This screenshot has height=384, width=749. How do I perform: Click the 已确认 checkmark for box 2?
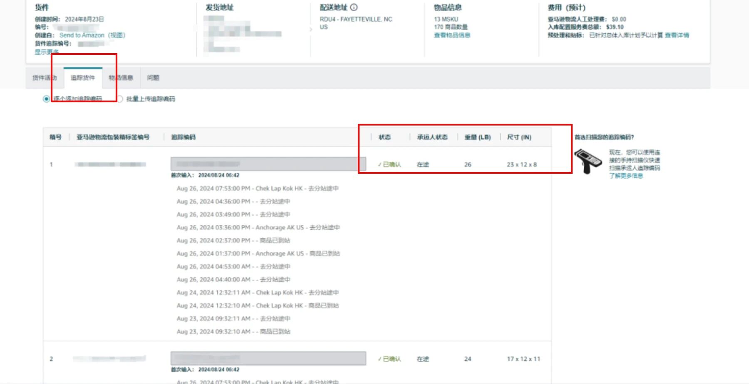coord(380,359)
